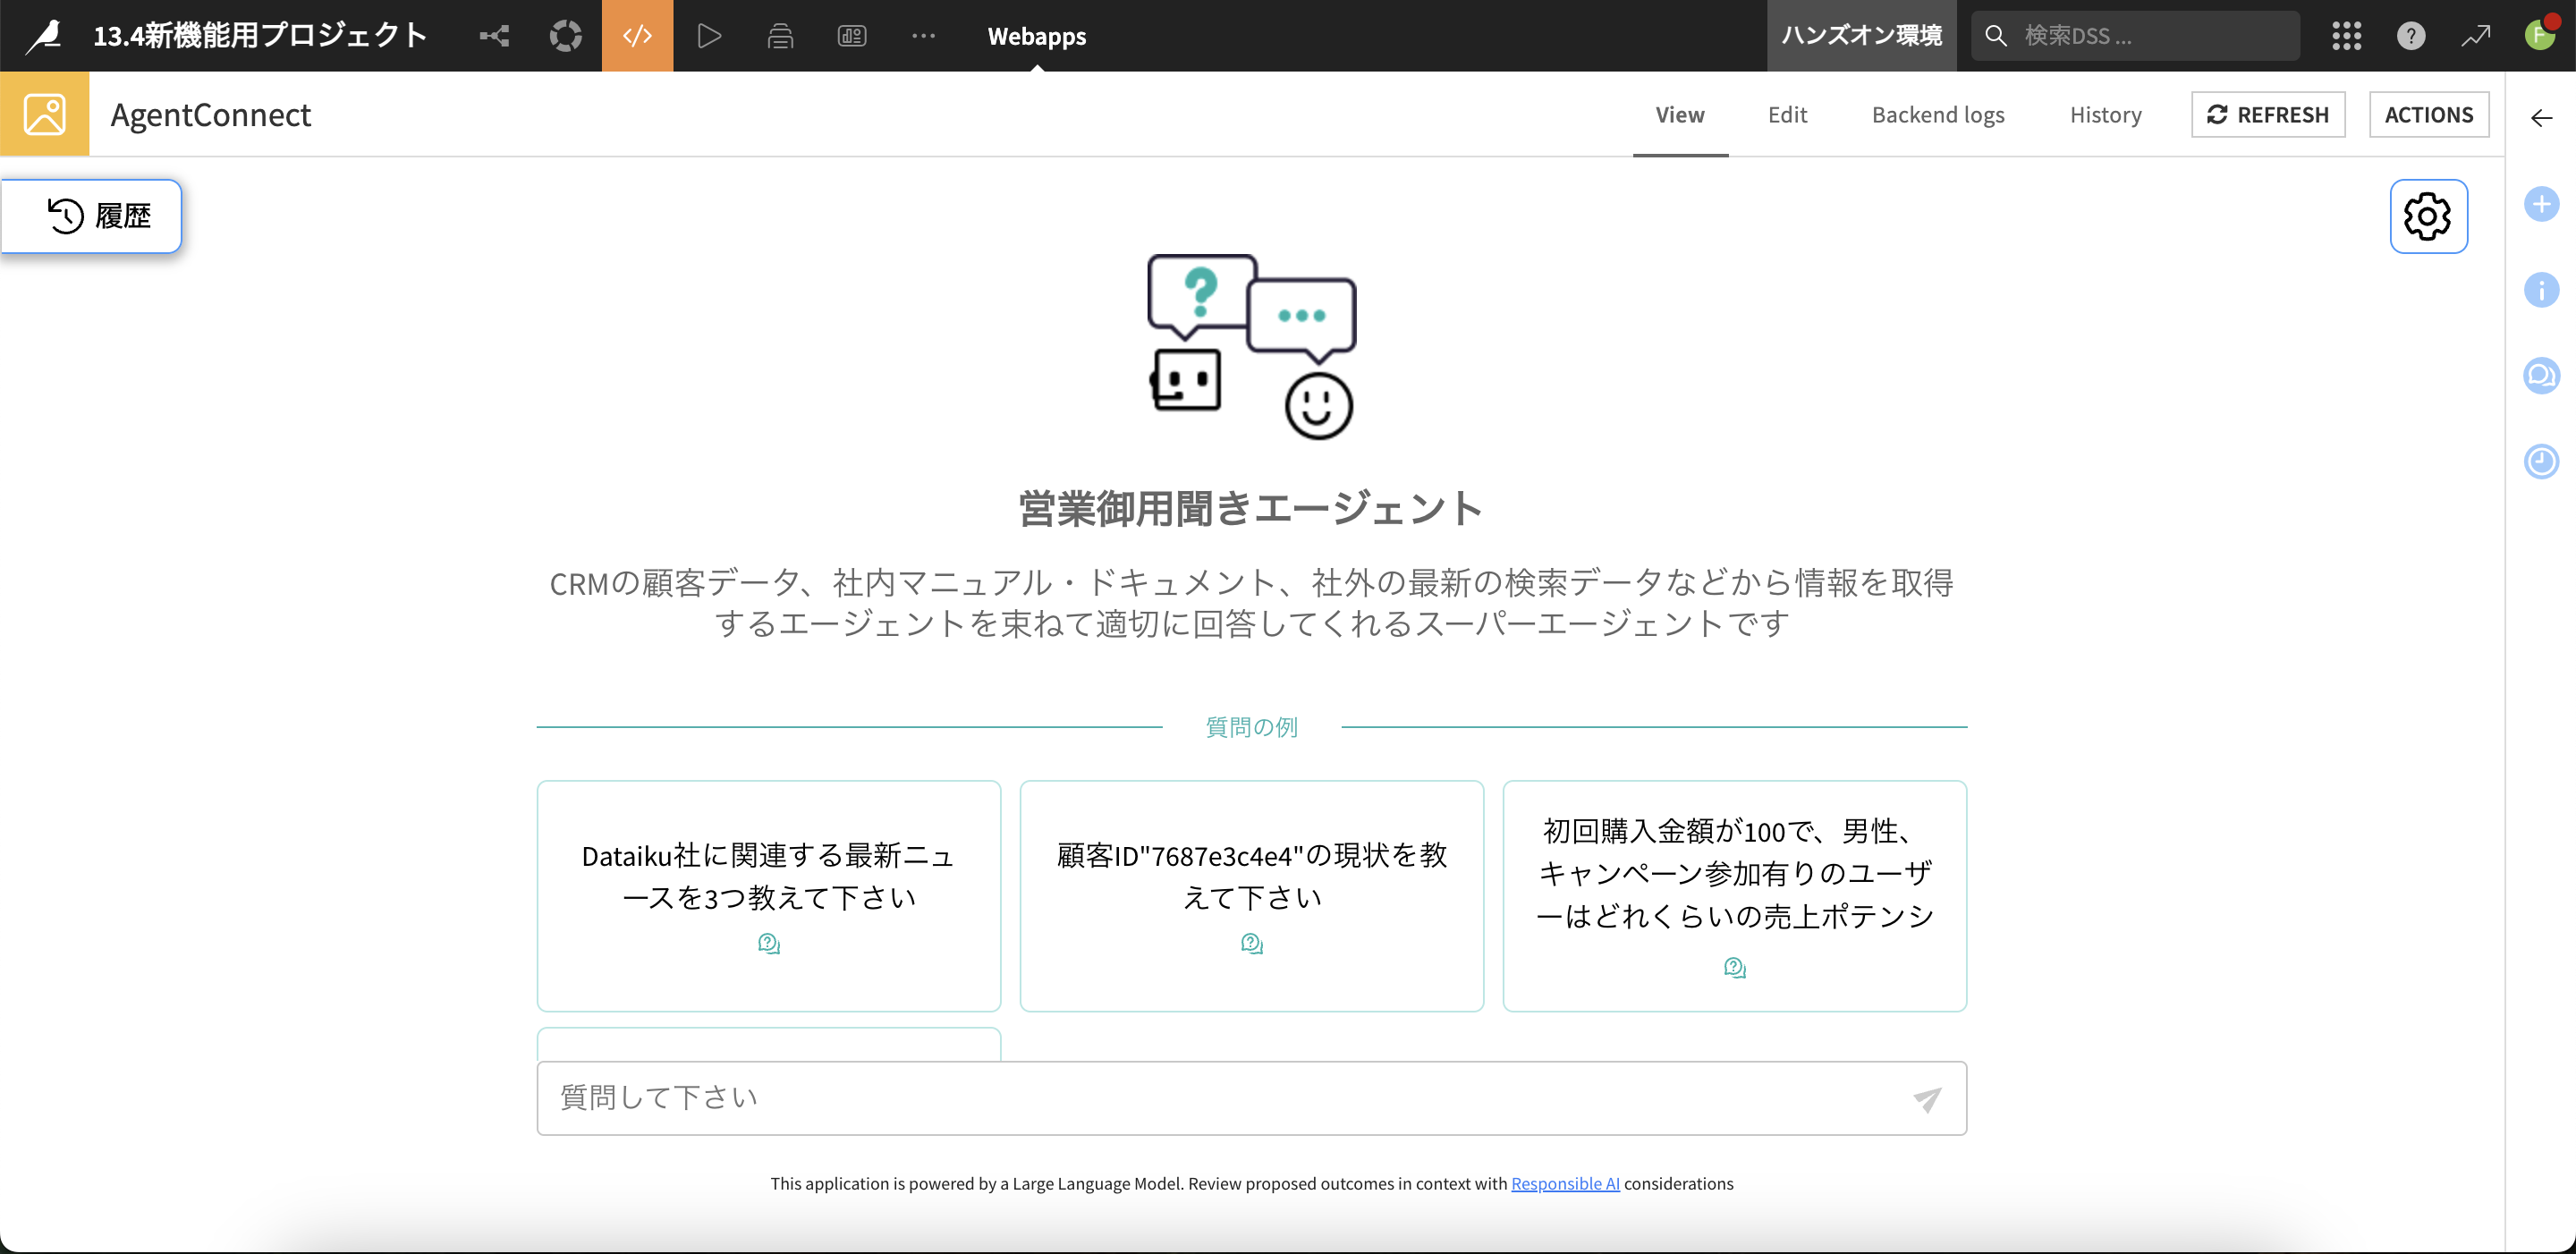Click the 質問して下さい question input field

pyautogui.click(x=1220, y=1098)
